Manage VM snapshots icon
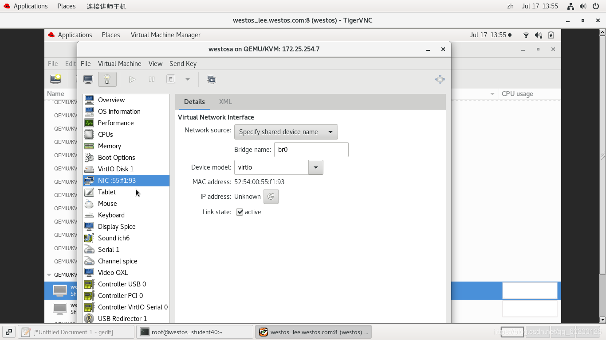The image size is (606, 340). click(212, 79)
